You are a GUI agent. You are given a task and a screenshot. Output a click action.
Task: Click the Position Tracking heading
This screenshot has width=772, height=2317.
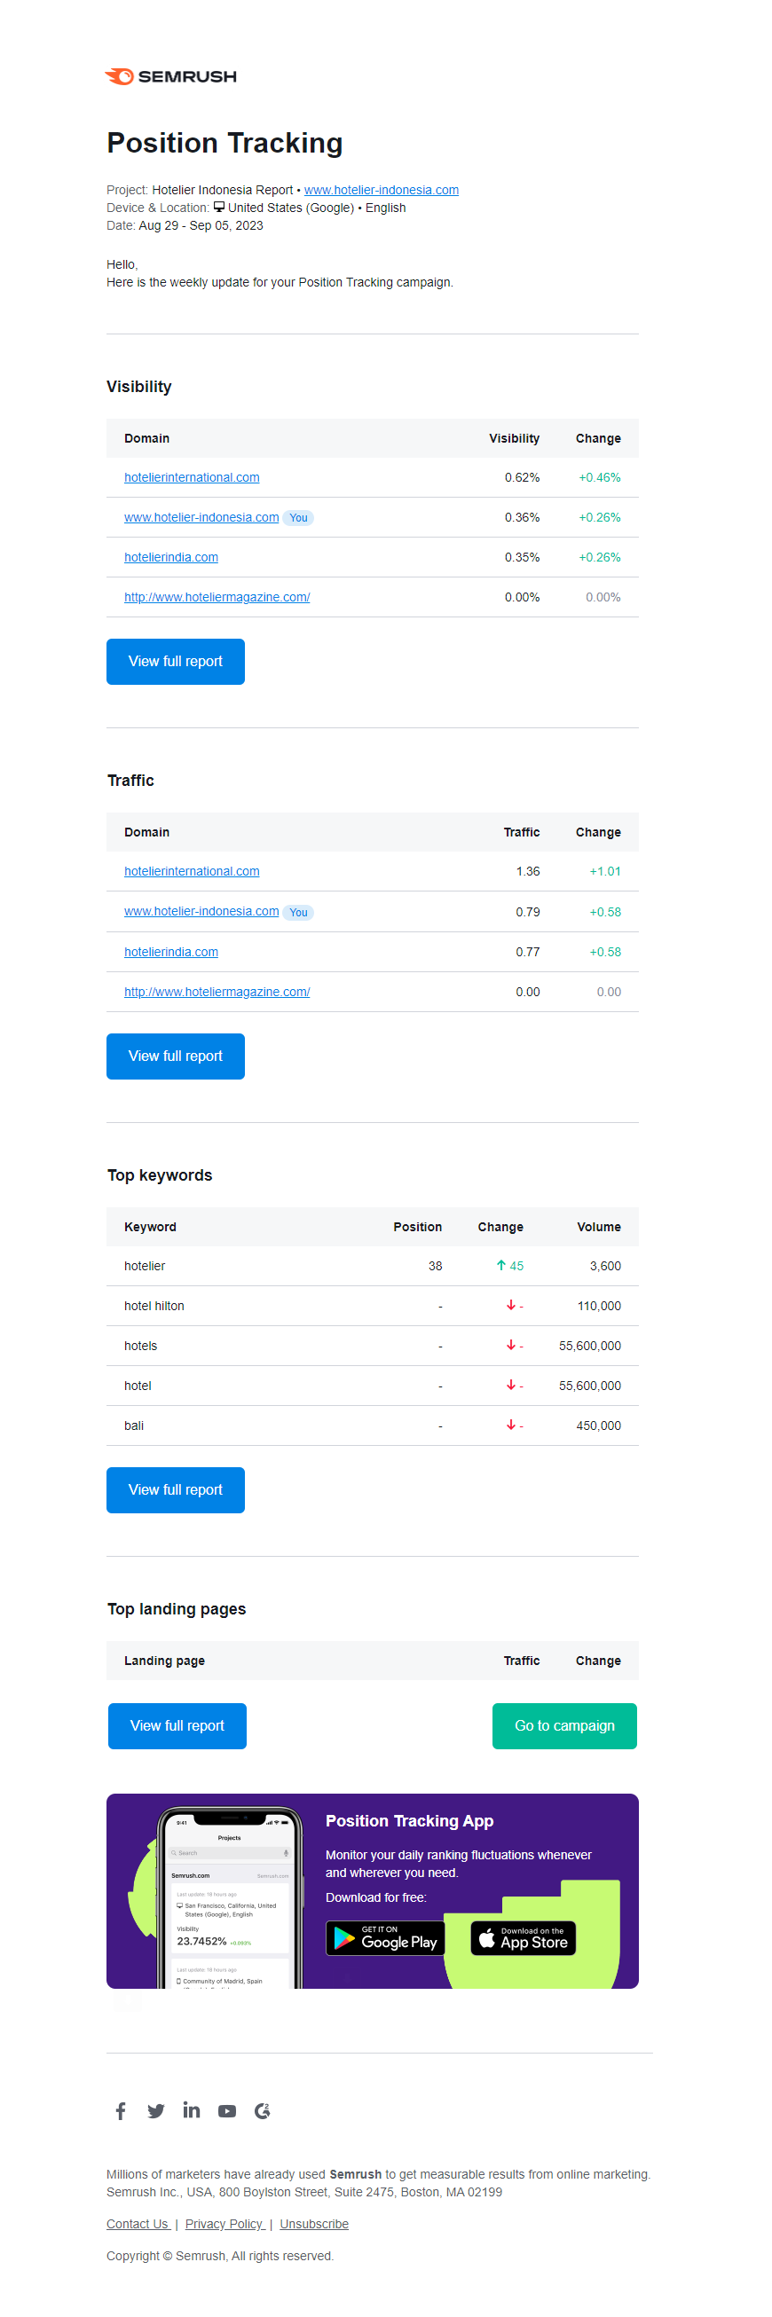[225, 143]
